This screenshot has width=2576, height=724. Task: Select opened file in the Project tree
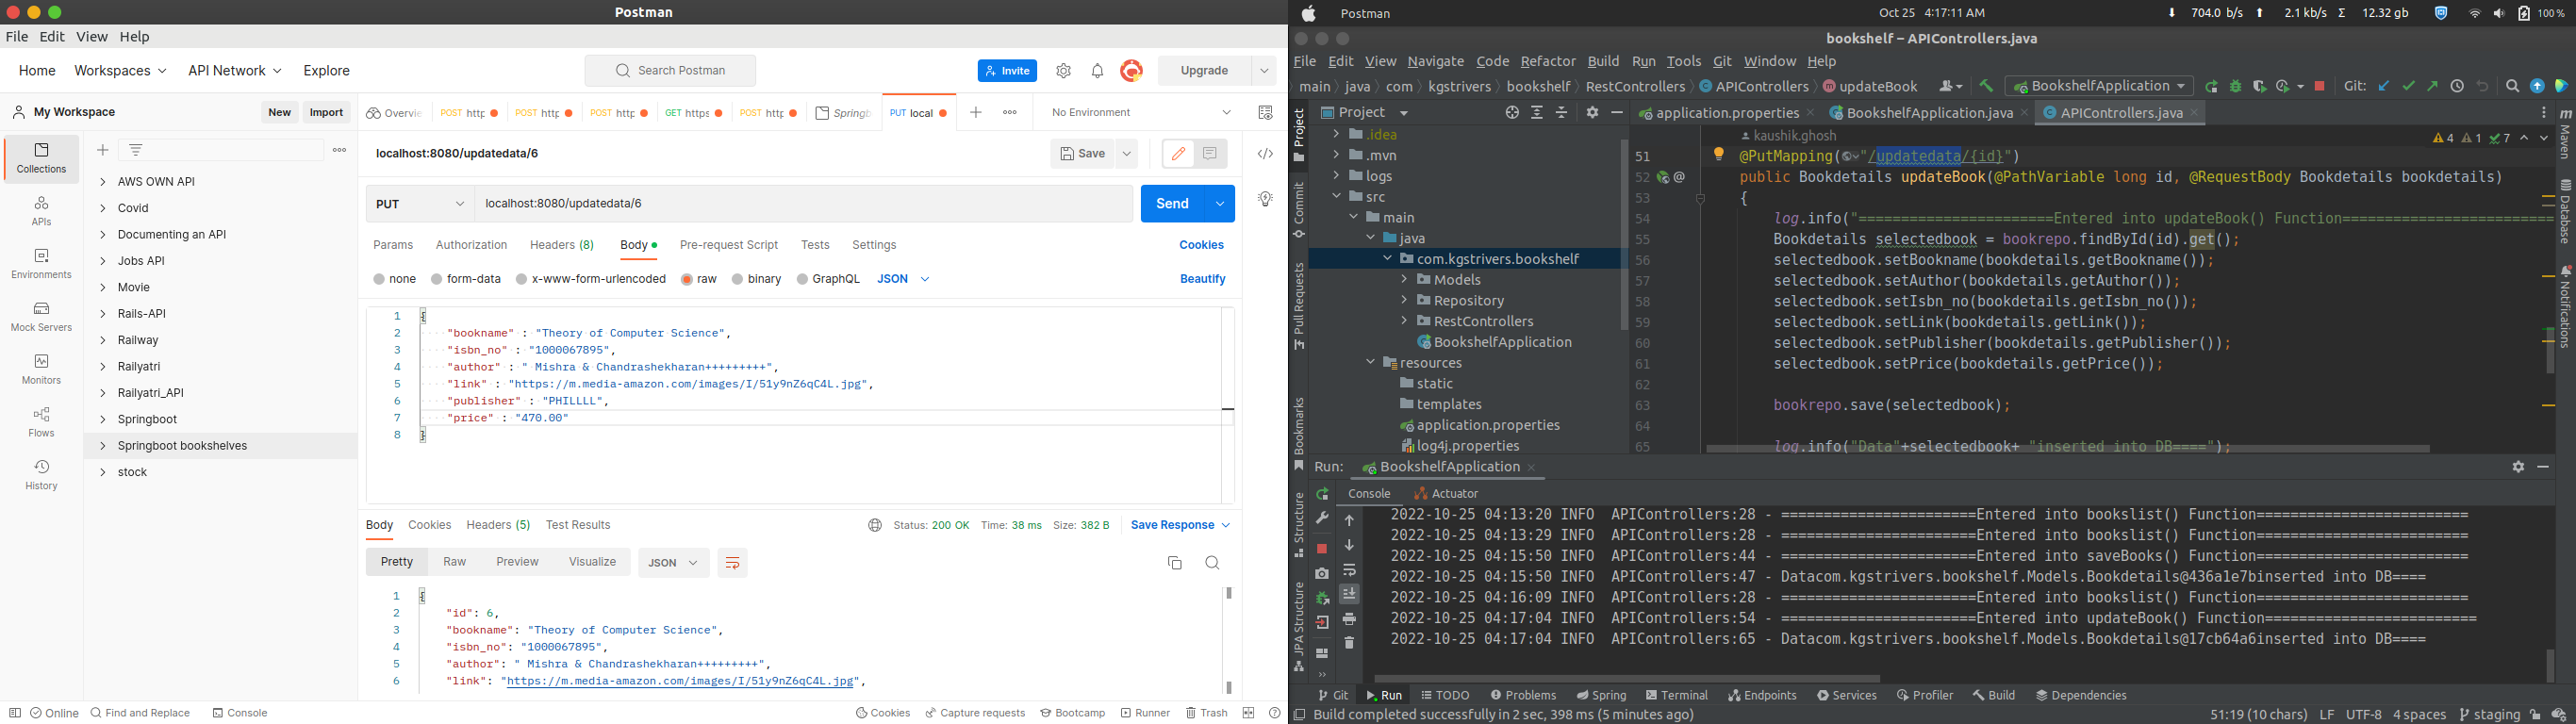pos(1512,113)
